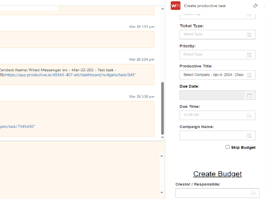This screenshot has height=199, width=265.
Task: Click the icon in the Ticket Type field
Action: [x=249, y=34]
